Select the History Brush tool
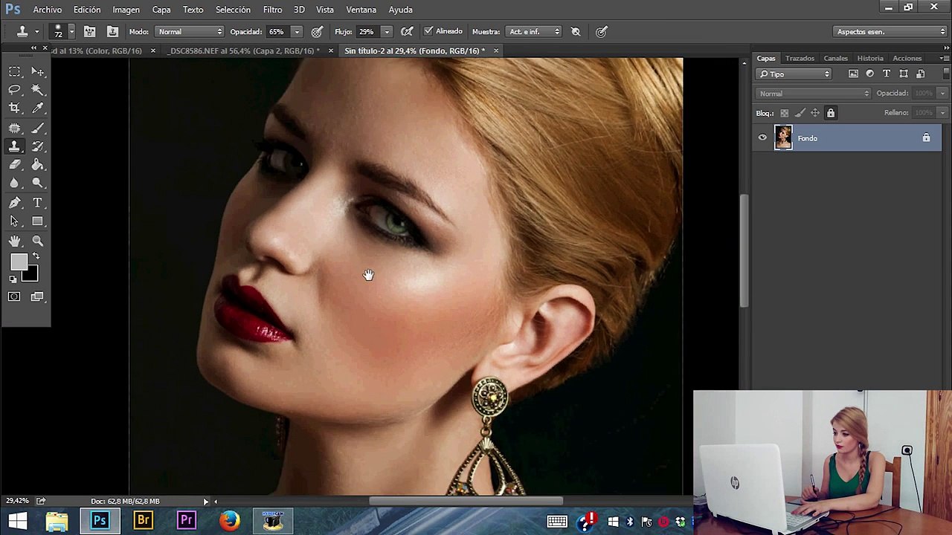Viewport: 952px width, 535px height. (38, 146)
